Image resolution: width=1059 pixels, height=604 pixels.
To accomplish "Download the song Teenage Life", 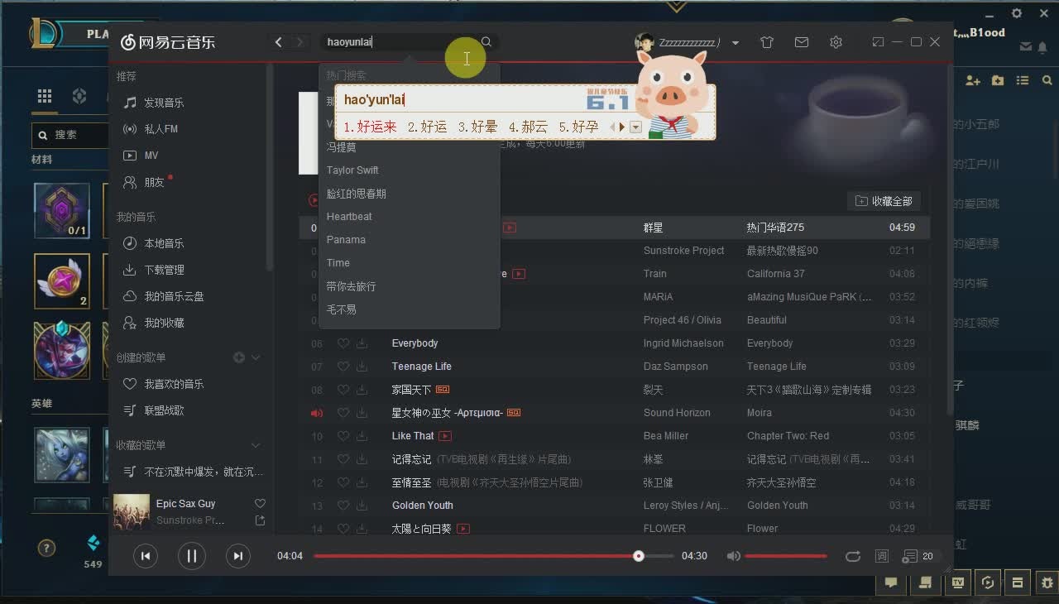I will click(362, 367).
